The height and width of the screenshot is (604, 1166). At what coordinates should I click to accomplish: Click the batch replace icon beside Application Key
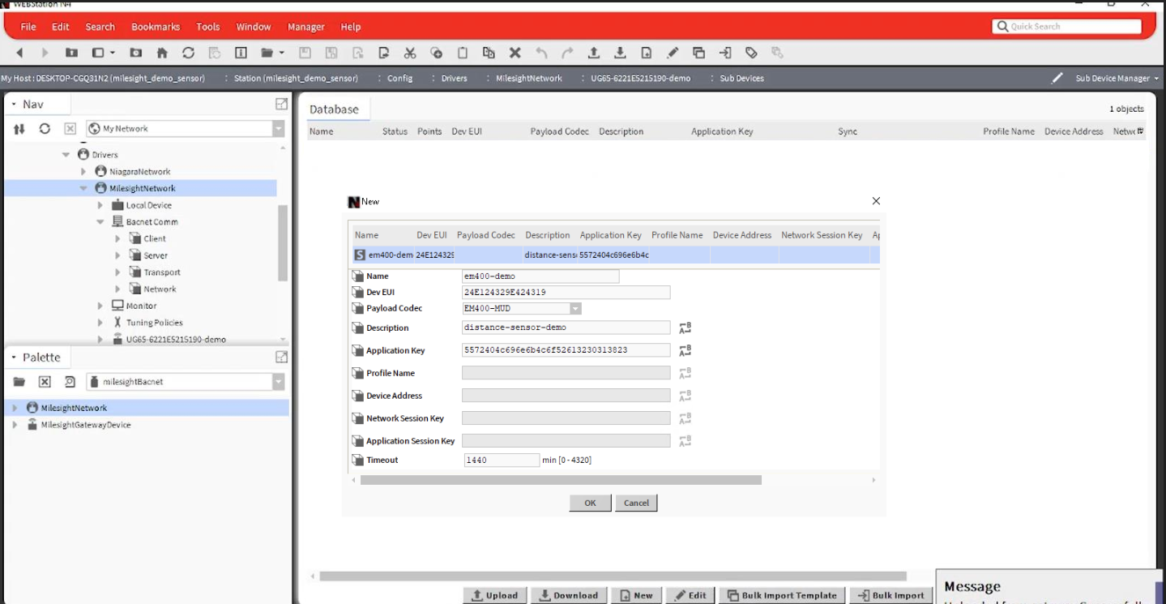tap(685, 350)
